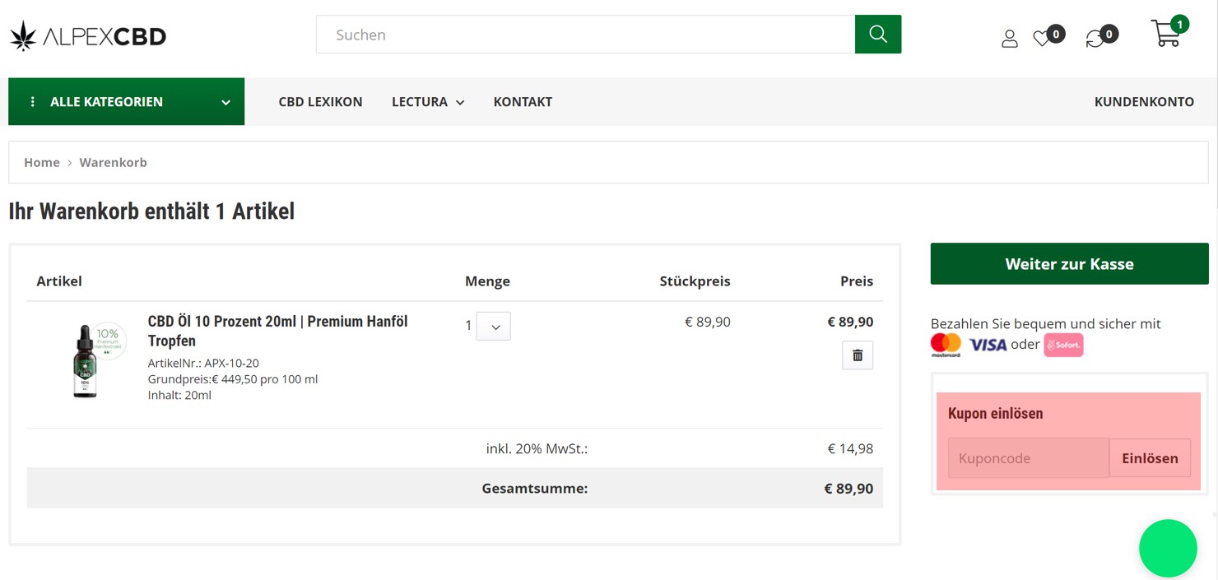Open Kontakt menu item
This screenshot has height=580, width=1218.
pyautogui.click(x=523, y=102)
